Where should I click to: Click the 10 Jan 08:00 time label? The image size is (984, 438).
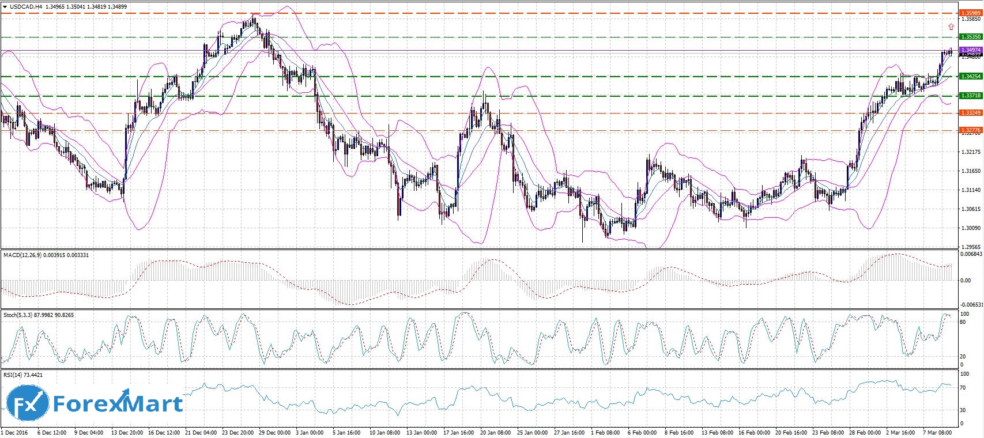point(384,432)
